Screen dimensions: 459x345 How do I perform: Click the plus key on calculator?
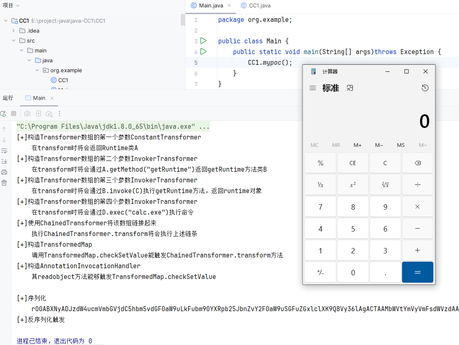click(x=417, y=250)
